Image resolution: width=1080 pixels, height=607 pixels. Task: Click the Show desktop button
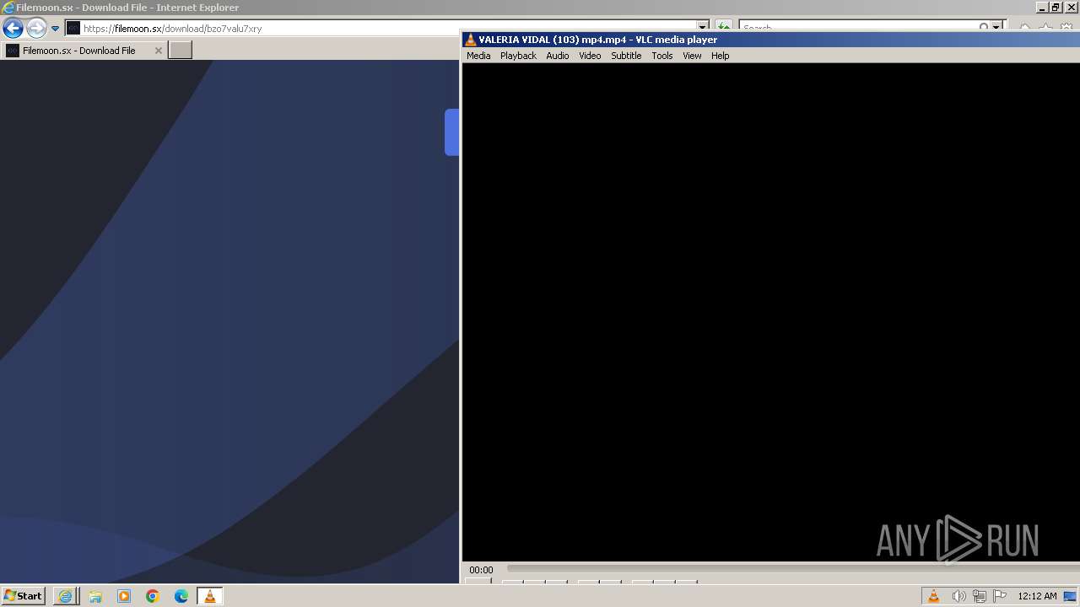[1071, 596]
